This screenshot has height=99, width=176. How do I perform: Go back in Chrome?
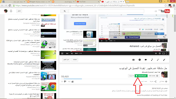point(2,5)
